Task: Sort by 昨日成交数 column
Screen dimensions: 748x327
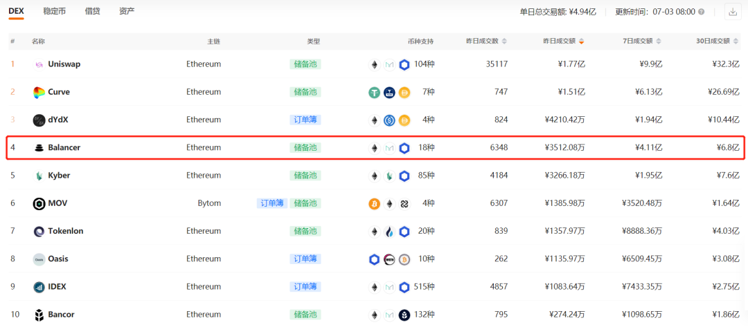Action: (504, 41)
